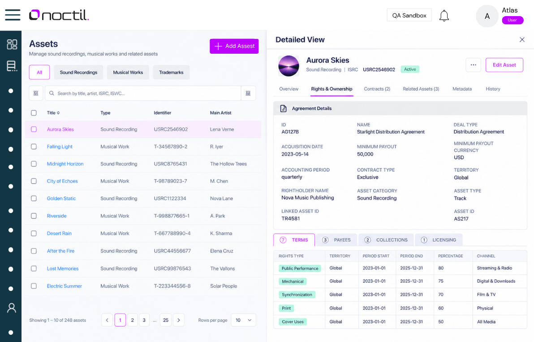Click the Edit Asset button
Image resolution: width=534 pixels, height=342 pixels.
coord(504,65)
